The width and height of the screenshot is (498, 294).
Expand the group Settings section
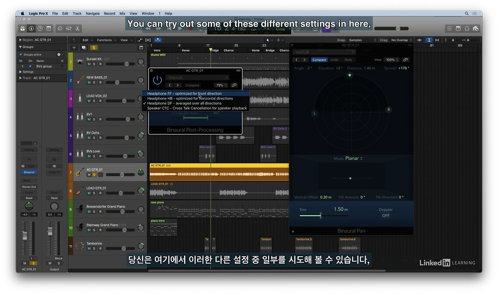pos(21,72)
